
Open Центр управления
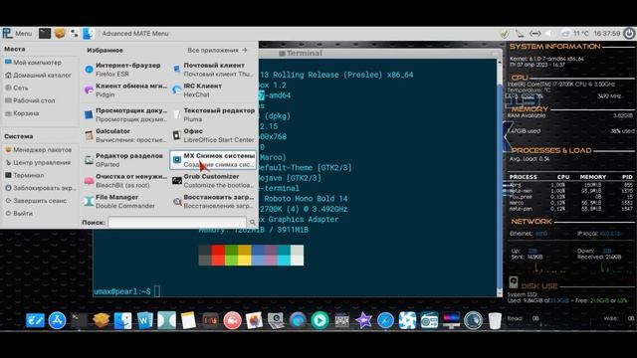38,162
